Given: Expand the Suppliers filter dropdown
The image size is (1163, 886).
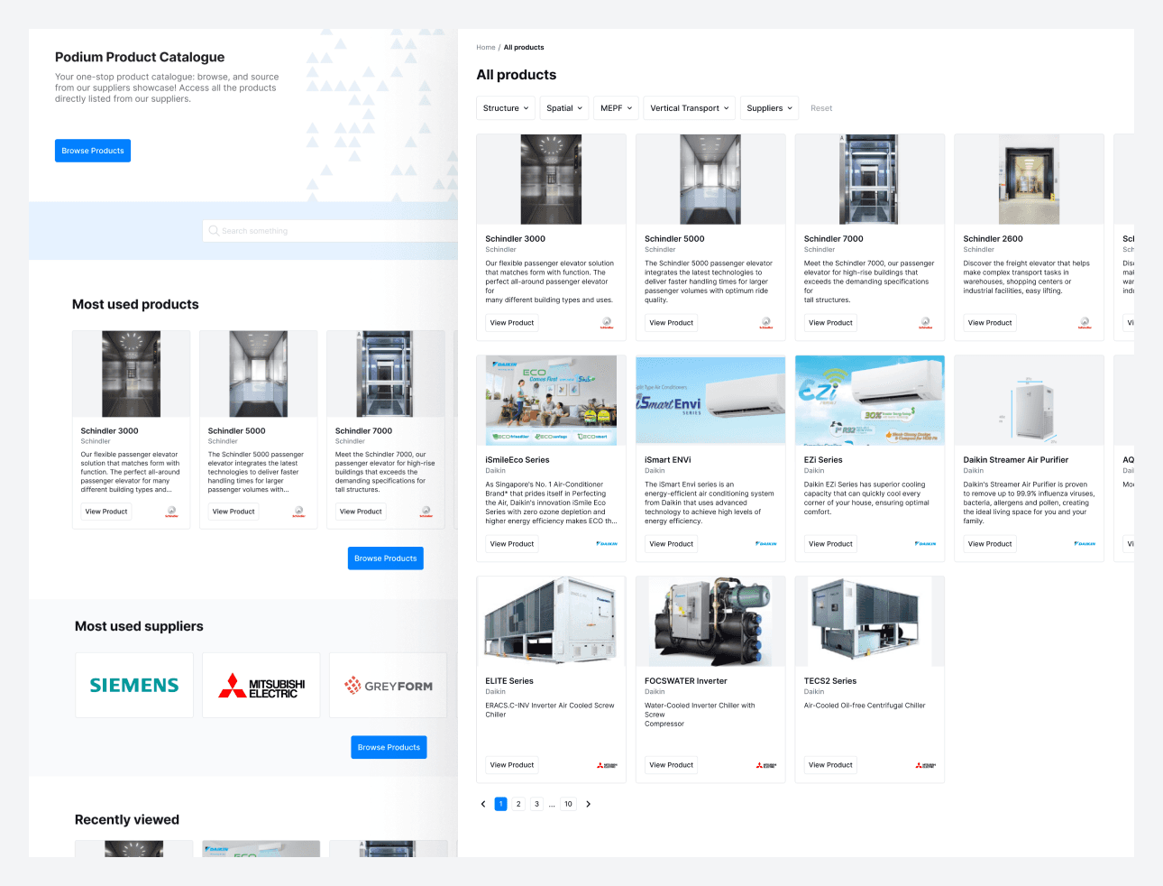Looking at the screenshot, I should click(770, 108).
